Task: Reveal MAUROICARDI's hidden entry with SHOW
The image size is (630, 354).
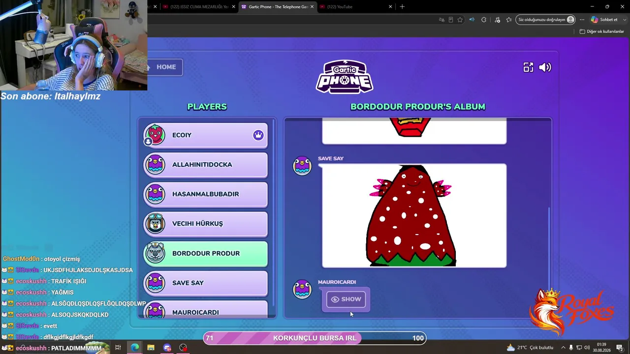Action: pyautogui.click(x=346, y=299)
